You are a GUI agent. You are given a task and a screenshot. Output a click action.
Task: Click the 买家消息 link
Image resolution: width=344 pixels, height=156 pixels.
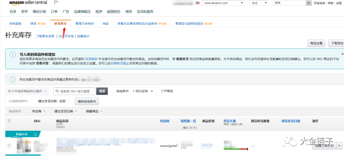pos(320,3)
